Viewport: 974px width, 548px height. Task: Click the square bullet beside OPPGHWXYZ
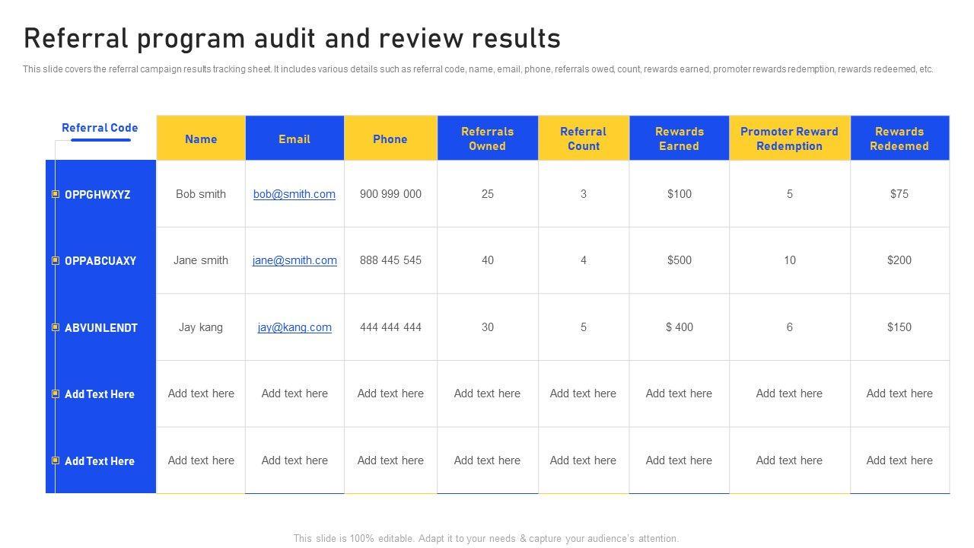[x=56, y=194]
